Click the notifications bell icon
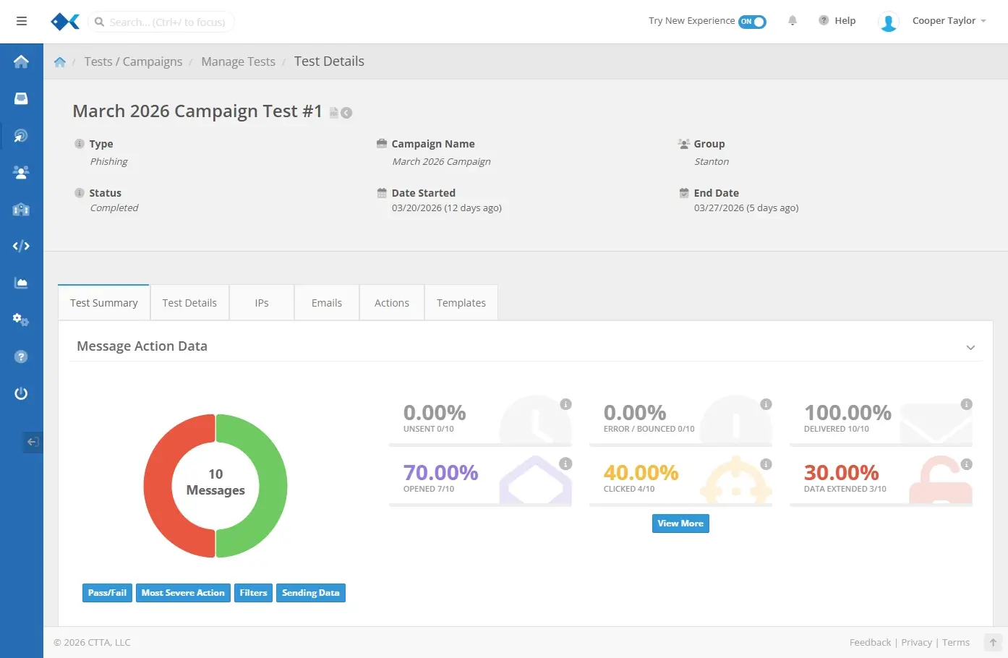 [x=793, y=21]
